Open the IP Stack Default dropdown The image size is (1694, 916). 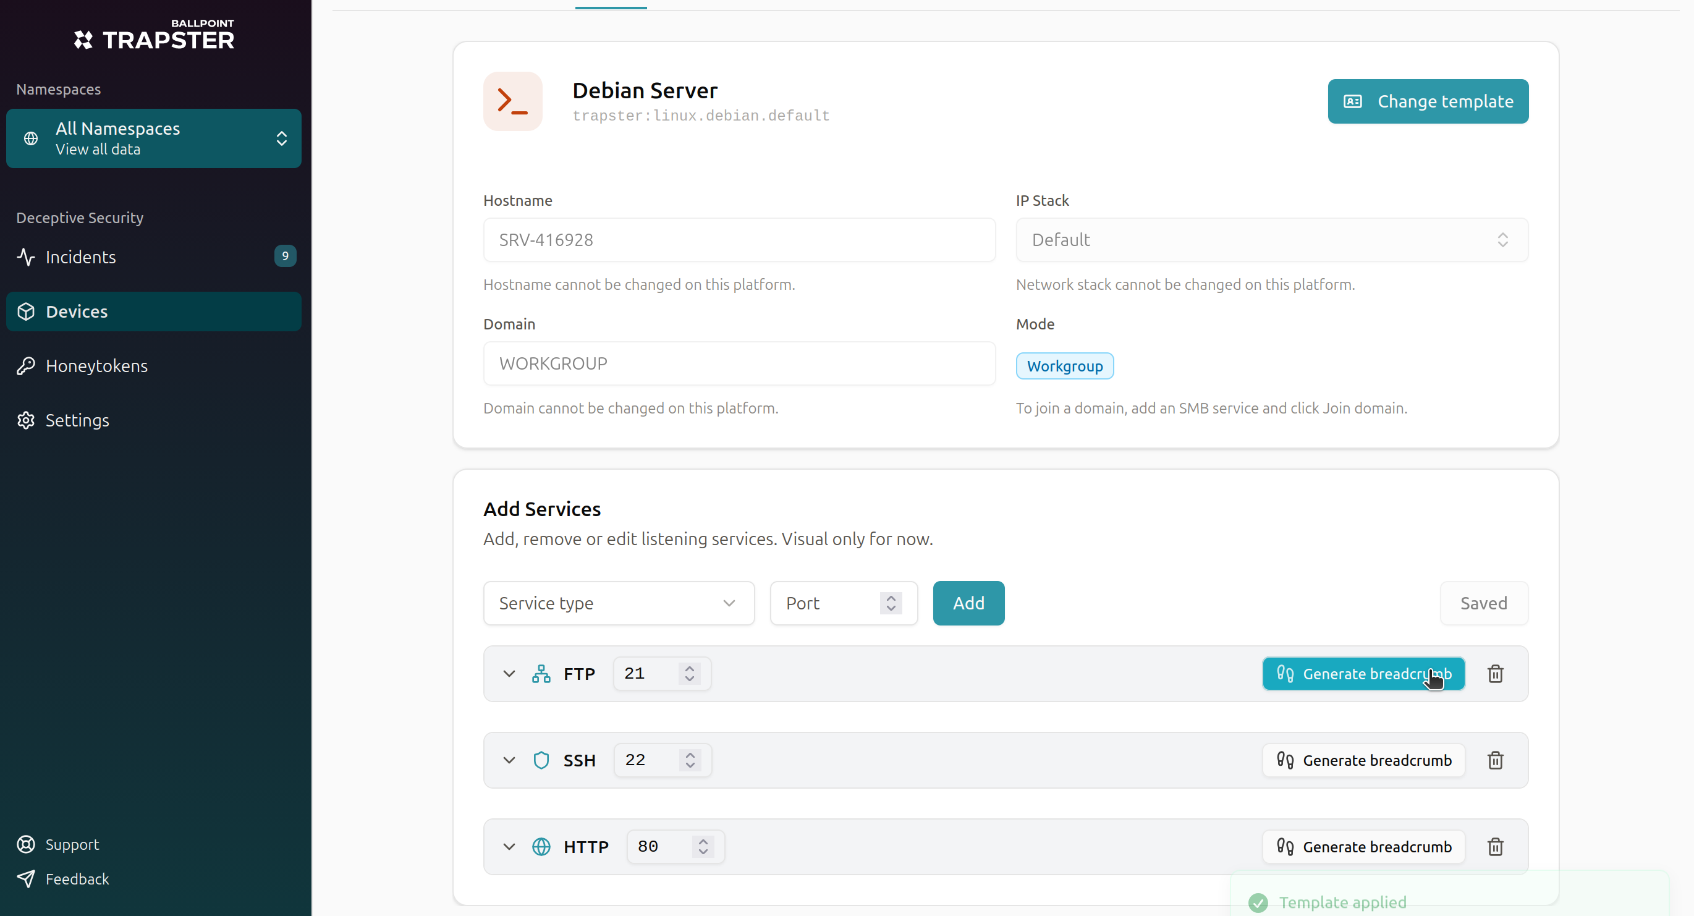click(1272, 240)
